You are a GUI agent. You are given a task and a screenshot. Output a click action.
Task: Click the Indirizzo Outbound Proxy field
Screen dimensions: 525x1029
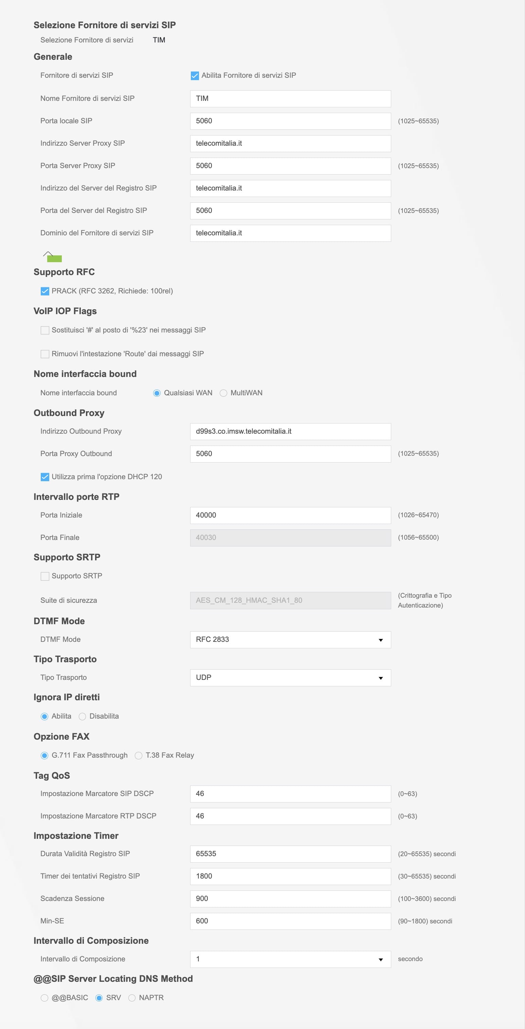290,431
